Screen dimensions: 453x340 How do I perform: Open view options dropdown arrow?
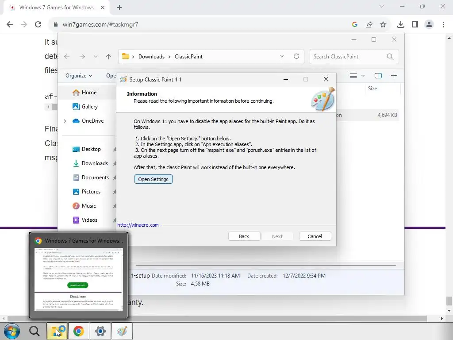pyautogui.click(x=363, y=76)
